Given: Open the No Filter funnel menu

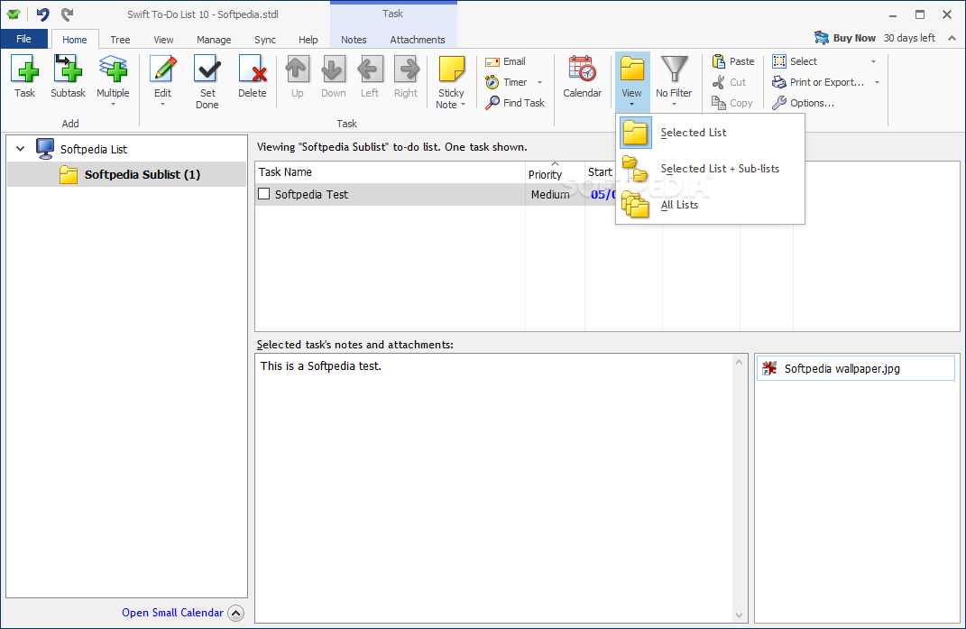Looking at the screenshot, I should point(674,80).
